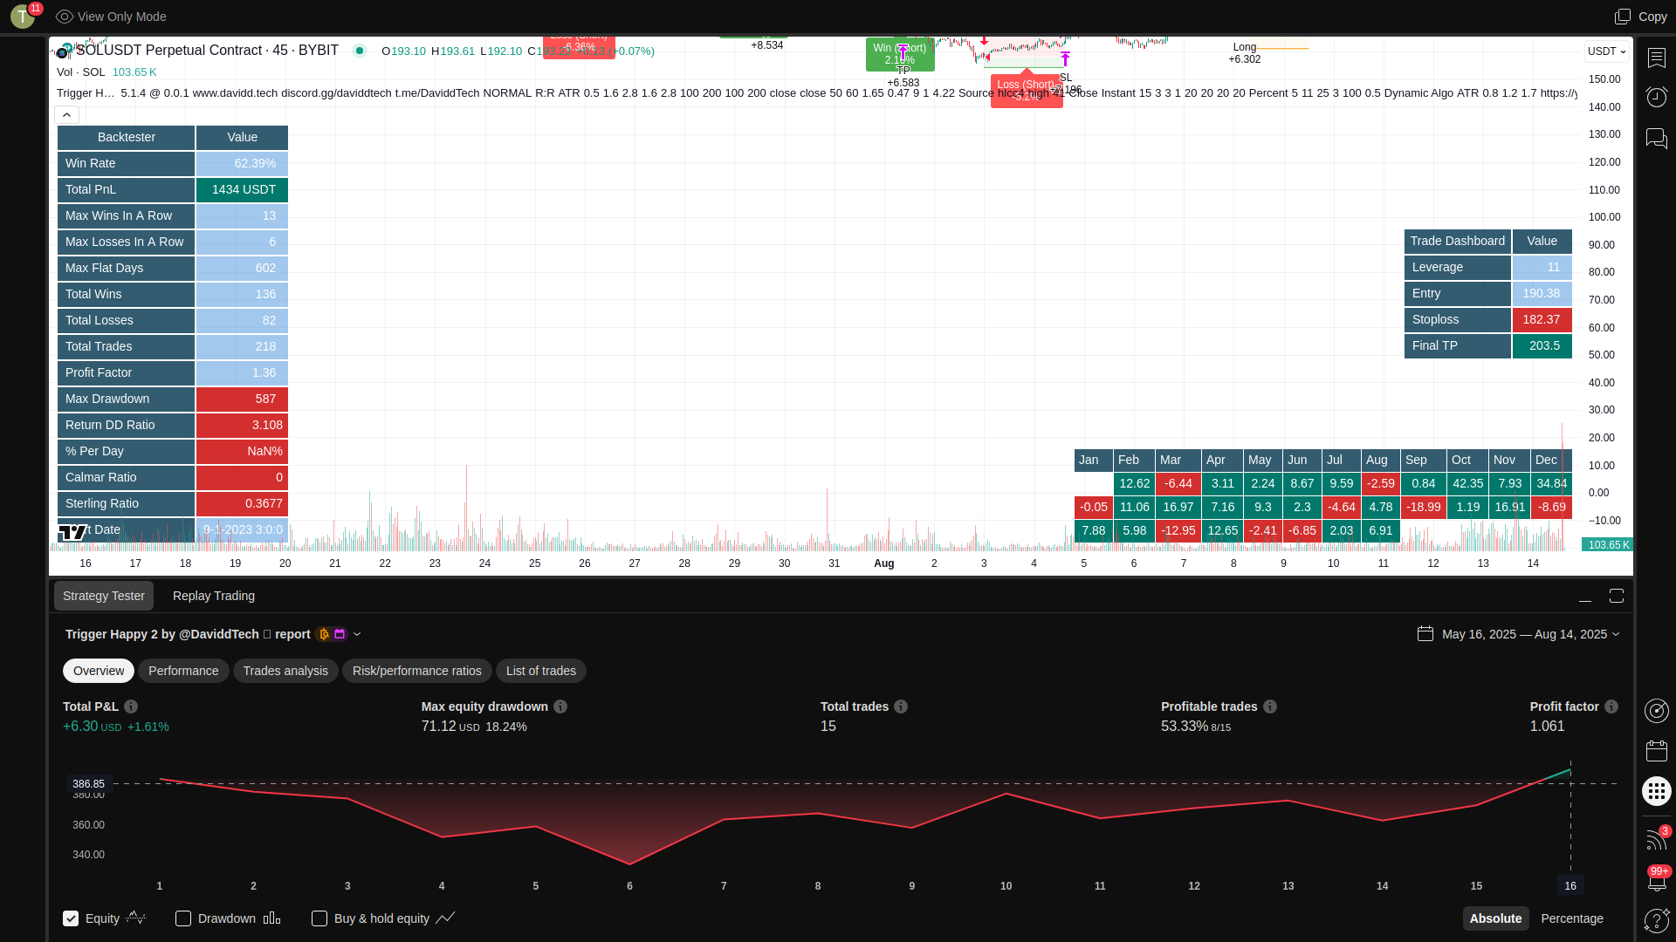This screenshot has width=1676, height=942.
Task: Switch chart to Percentage values
Action: [1572, 918]
